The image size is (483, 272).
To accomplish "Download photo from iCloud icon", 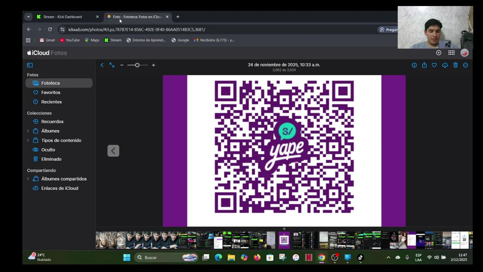I will click(445, 65).
